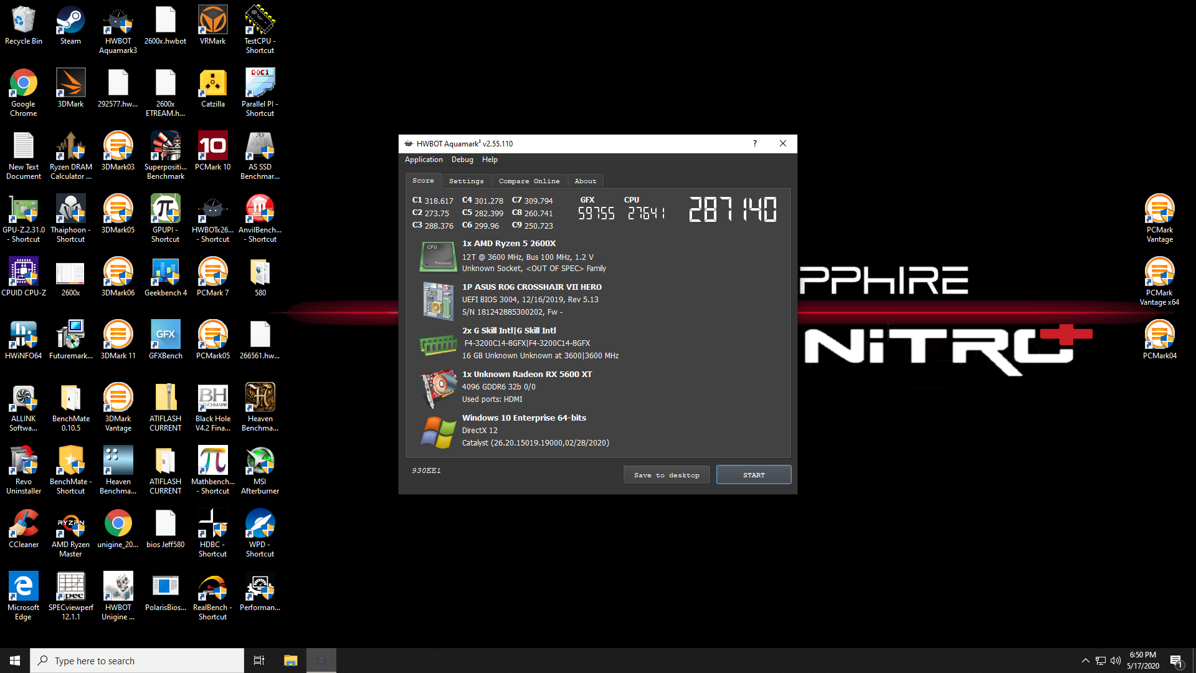This screenshot has width=1196, height=673.
Task: Select the Score tab
Action: click(423, 180)
